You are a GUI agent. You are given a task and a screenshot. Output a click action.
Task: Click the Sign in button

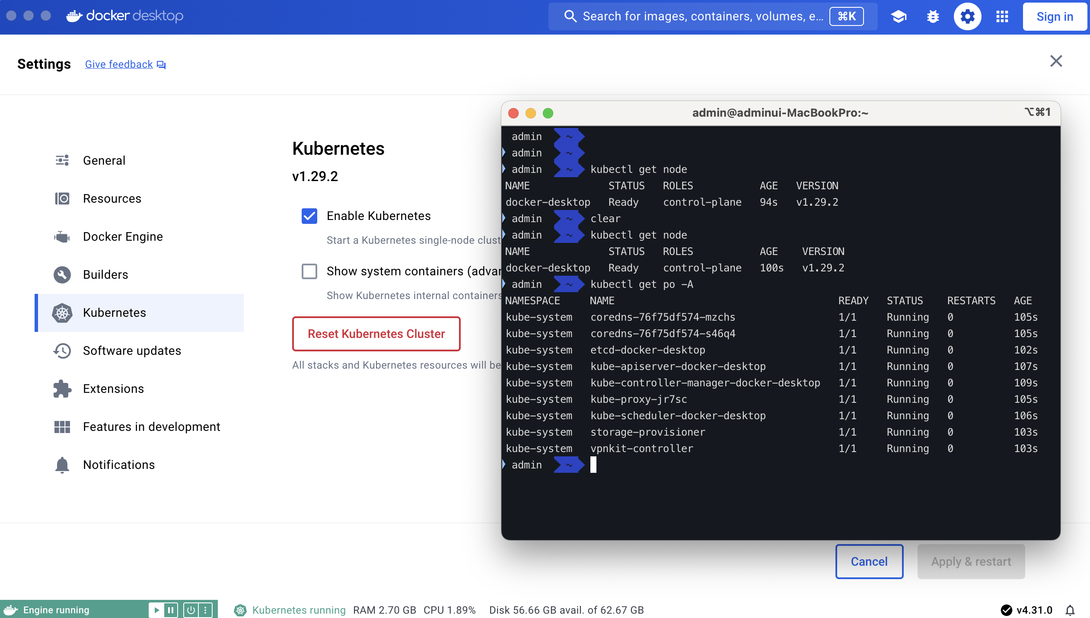pyautogui.click(x=1055, y=17)
